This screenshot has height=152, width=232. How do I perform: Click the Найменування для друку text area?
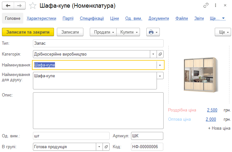(95, 80)
